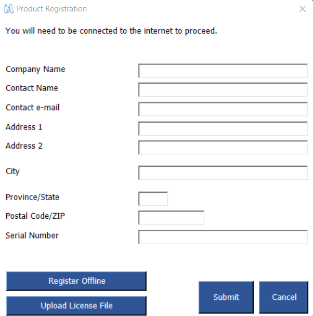Viewport: 313px width, 316px height.
Task: Place cursor in Address 2 field
Action: click(x=223, y=148)
